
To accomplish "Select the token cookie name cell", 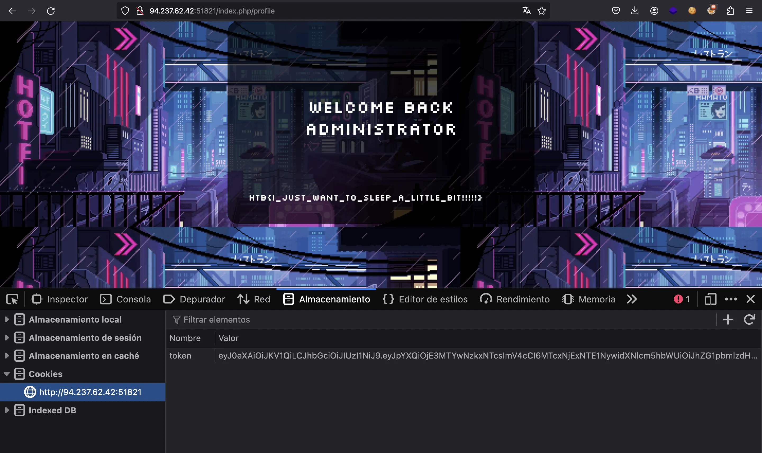I will point(191,356).
